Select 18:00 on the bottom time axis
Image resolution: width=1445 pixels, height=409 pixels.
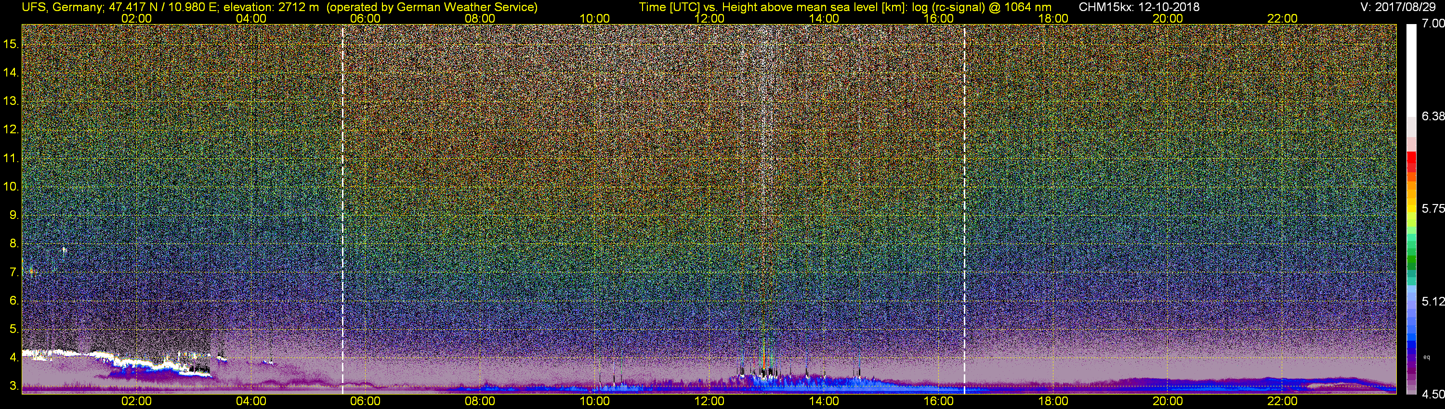point(1053,401)
